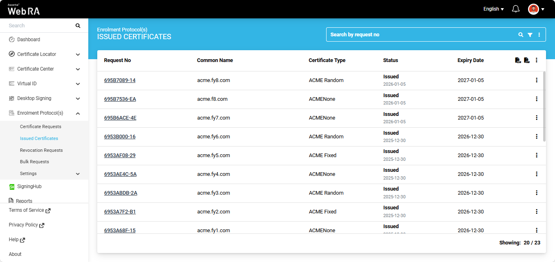Click the Common Name column header
555x262 pixels.
[x=215, y=60]
